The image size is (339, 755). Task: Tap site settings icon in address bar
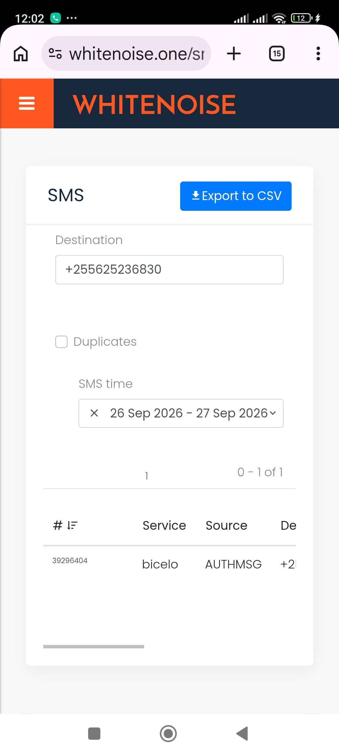pyautogui.click(x=55, y=53)
